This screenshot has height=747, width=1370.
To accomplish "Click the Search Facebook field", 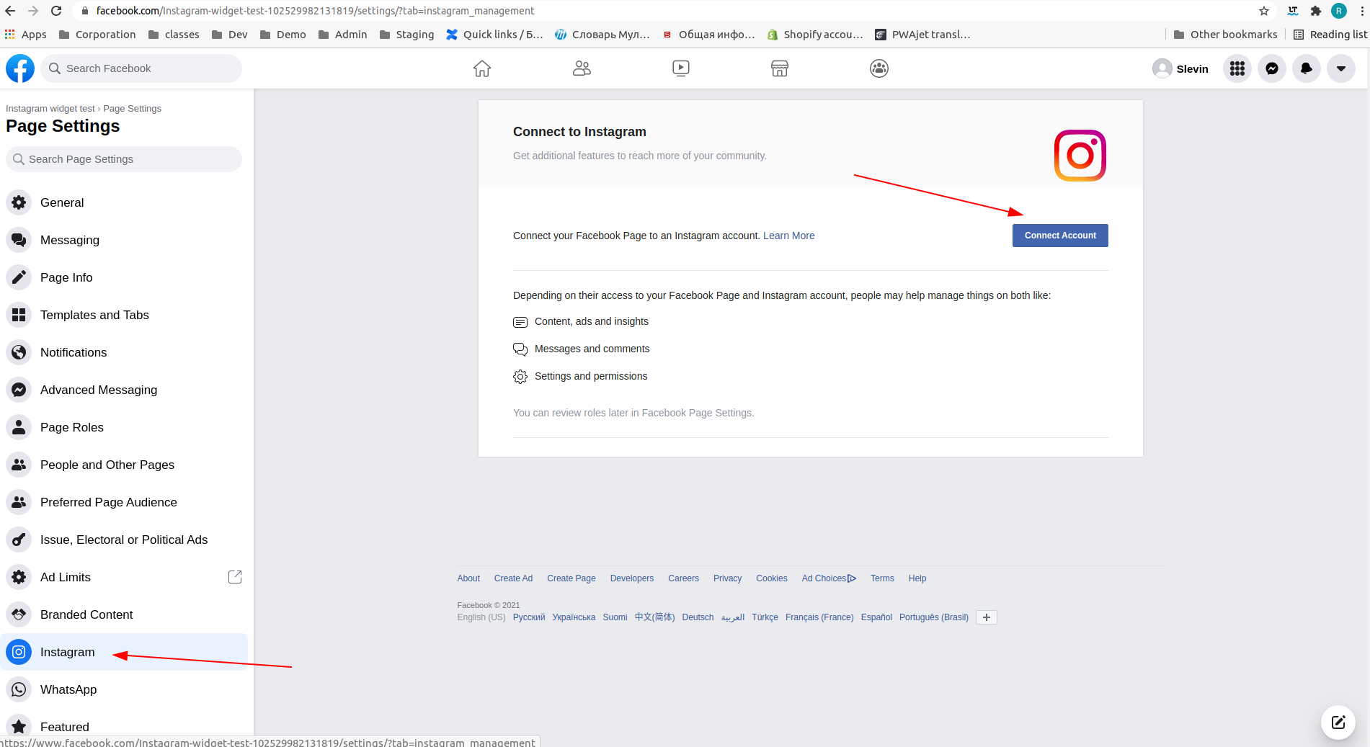I will [x=141, y=68].
